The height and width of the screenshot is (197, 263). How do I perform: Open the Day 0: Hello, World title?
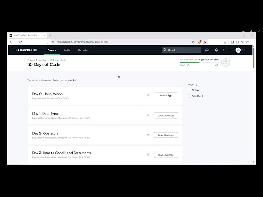point(48,94)
